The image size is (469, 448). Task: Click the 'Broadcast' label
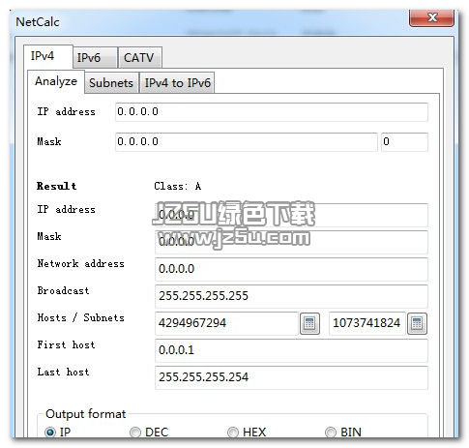pos(63,290)
